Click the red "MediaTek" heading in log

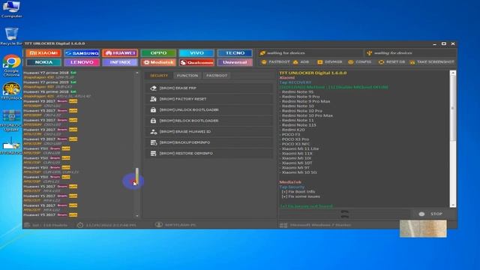290,182
